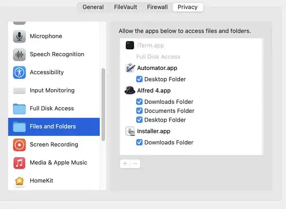Click the Documents Folder label under Alfred

tap(169, 111)
